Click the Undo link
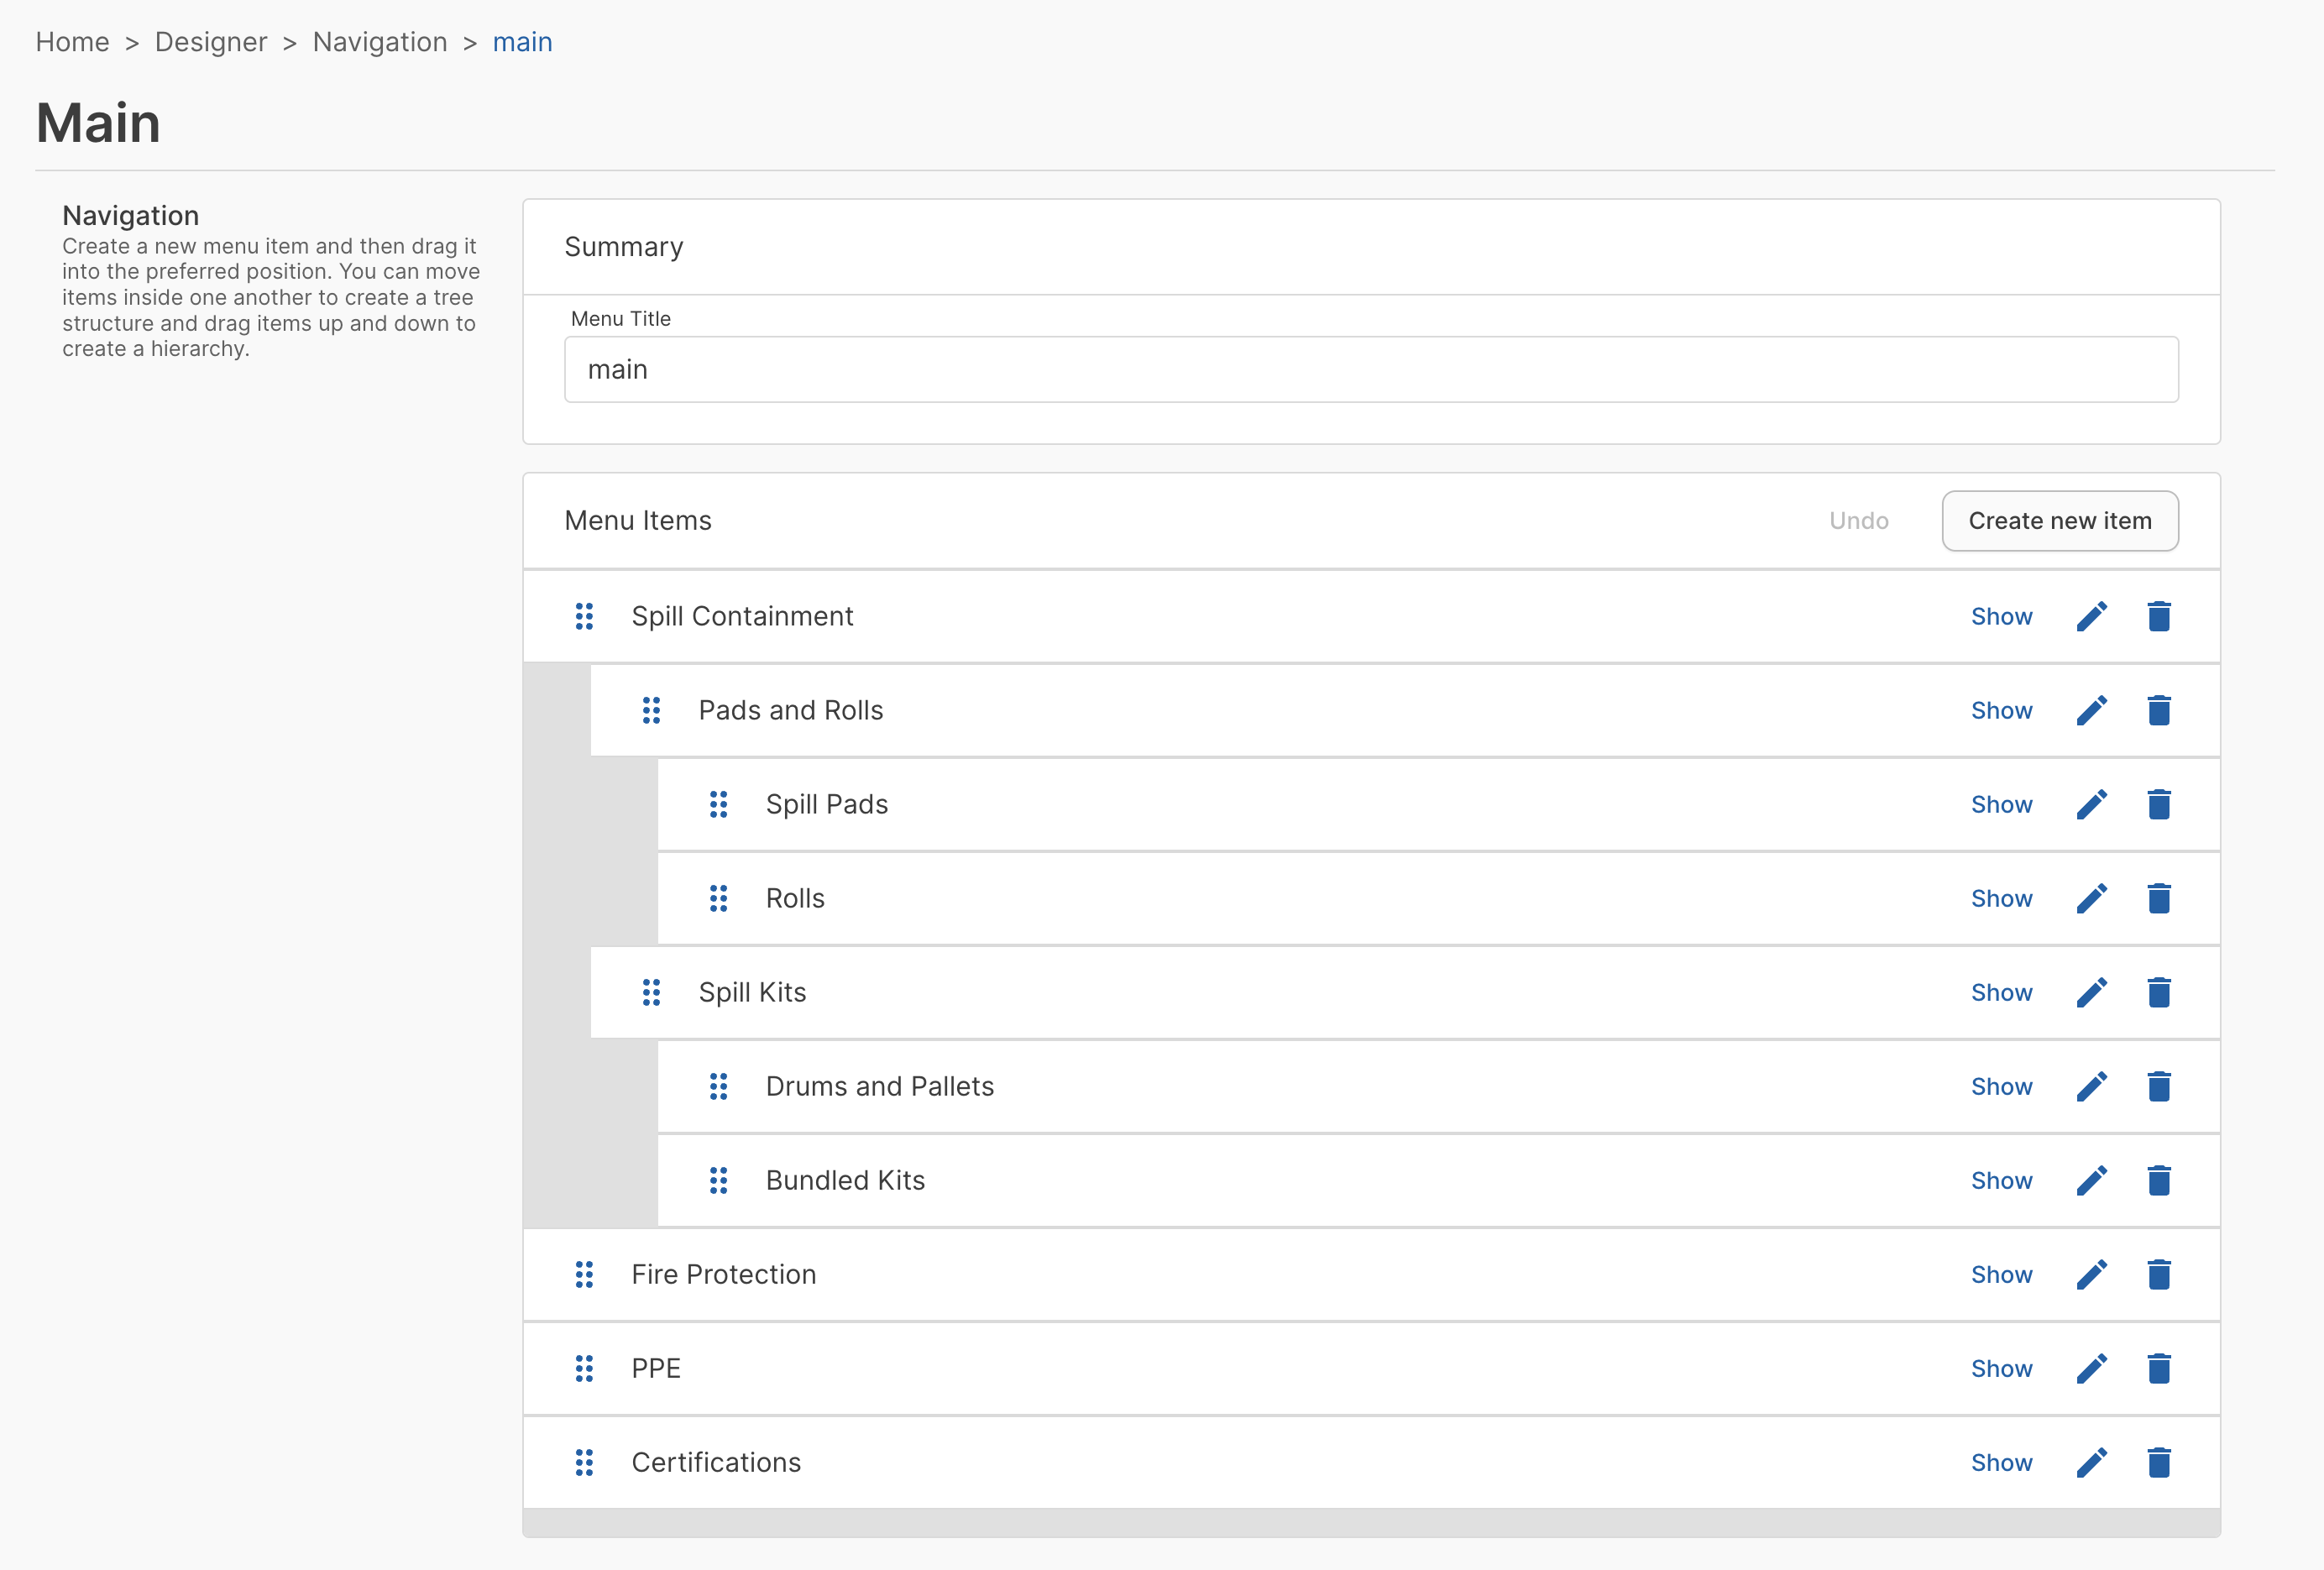 coord(1858,521)
